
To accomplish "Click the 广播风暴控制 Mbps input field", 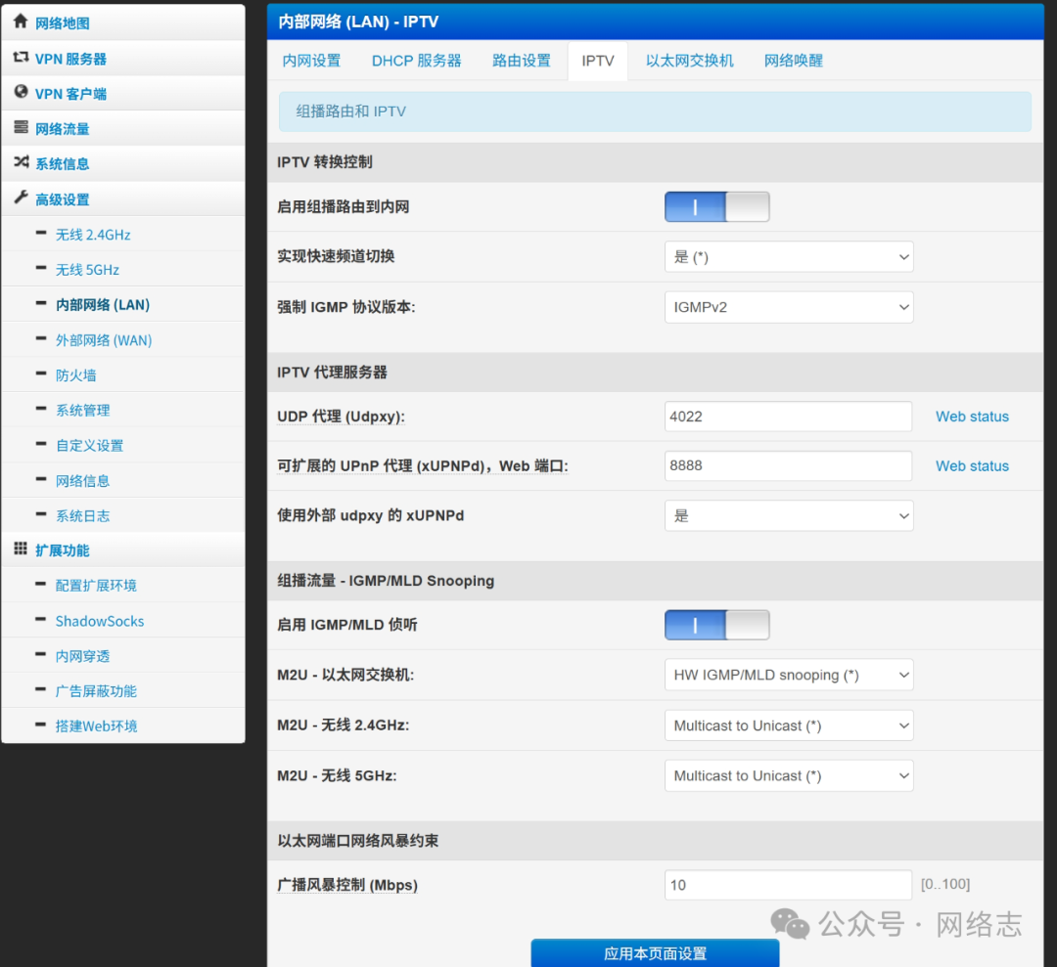I will 788,885.
